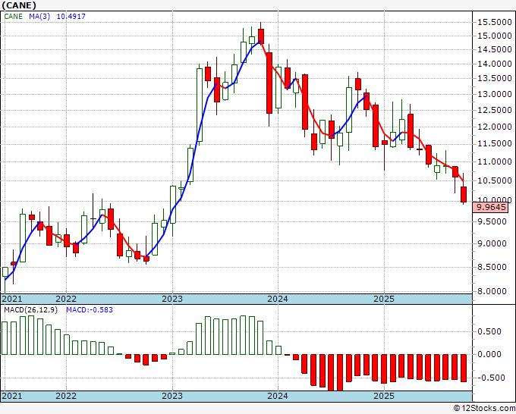Click the 14.0000 price axis label
This screenshot has width=516, height=414.
pos(495,64)
